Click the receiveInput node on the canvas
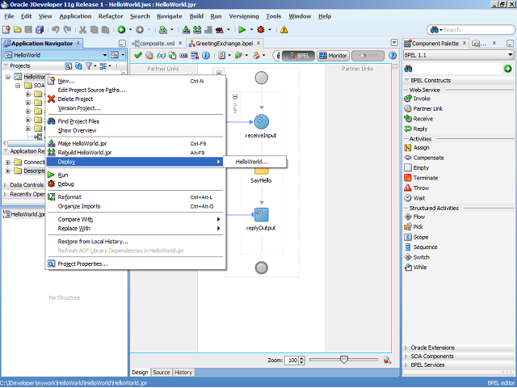This screenshot has width=517, height=388. (x=261, y=121)
